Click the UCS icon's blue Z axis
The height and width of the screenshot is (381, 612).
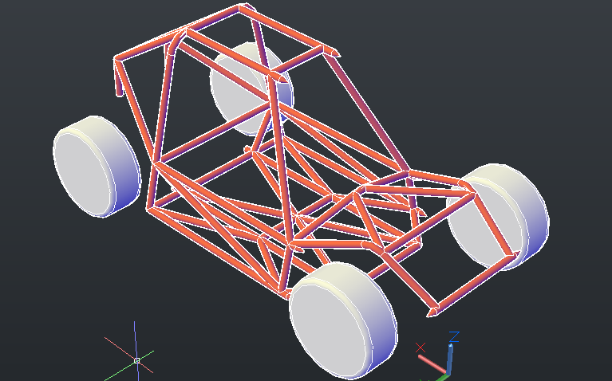[x=450, y=359]
